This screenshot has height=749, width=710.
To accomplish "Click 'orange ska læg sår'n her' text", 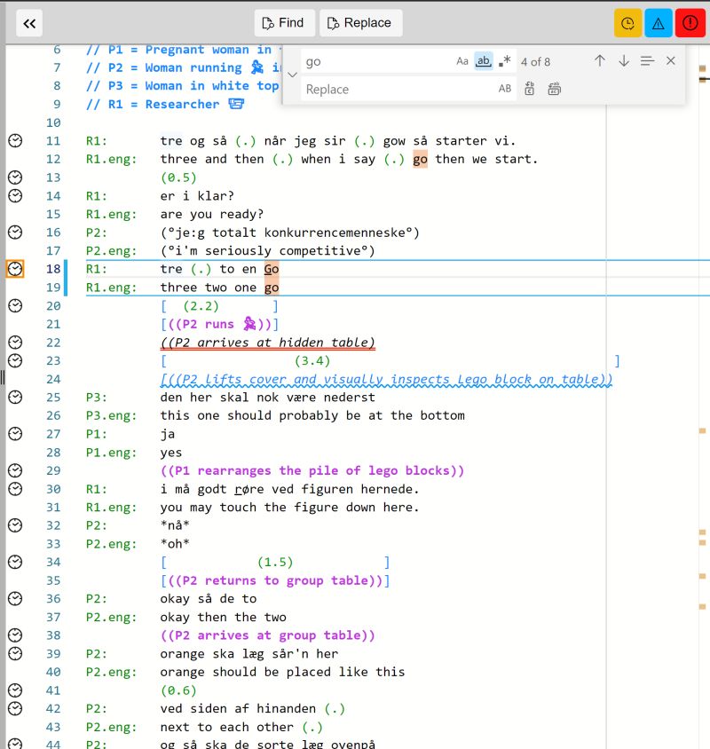I will (x=248, y=653).
